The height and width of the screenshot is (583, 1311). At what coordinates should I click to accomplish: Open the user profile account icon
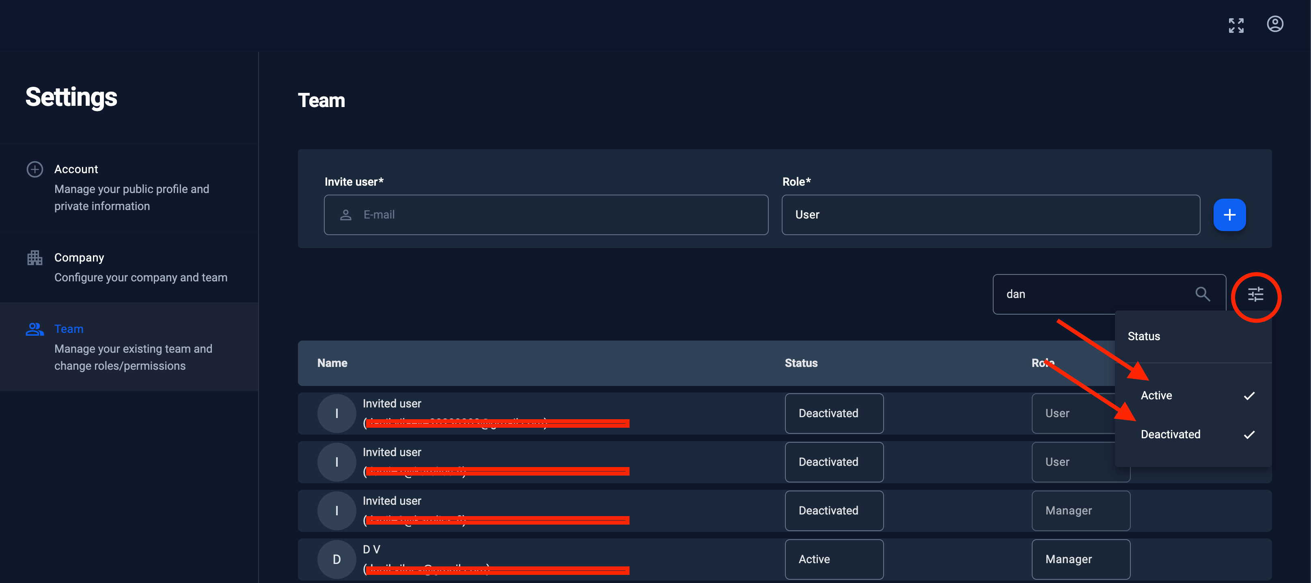pyautogui.click(x=1274, y=24)
